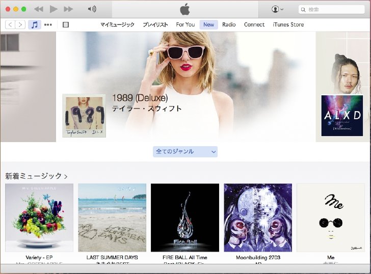Click the テイラー・スウィフト artist name

tap(147, 108)
